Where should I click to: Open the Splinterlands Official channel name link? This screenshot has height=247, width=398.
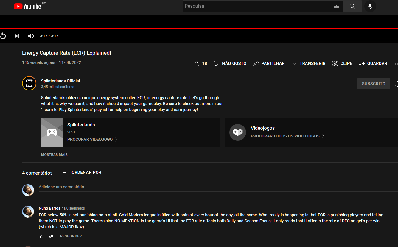click(60, 81)
